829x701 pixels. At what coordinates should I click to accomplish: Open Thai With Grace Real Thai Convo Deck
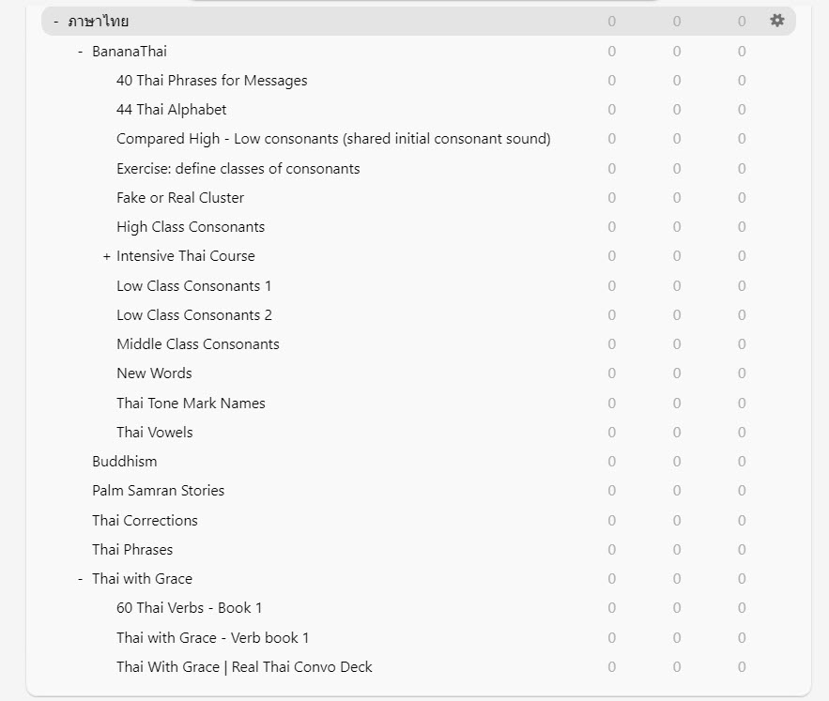pyautogui.click(x=244, y=667)
